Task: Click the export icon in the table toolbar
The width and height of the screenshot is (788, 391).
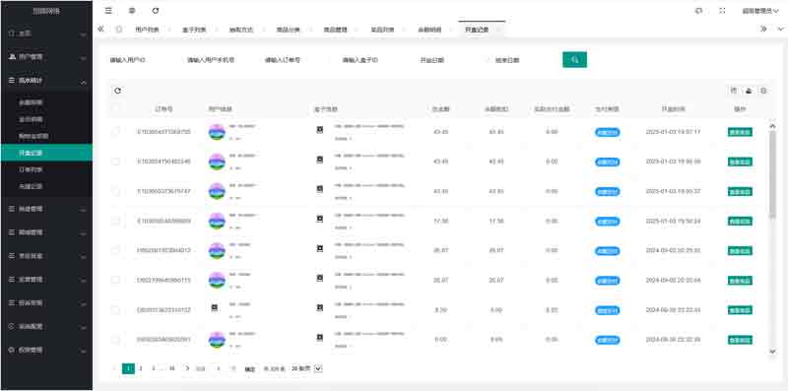Action: pos(749,91)
